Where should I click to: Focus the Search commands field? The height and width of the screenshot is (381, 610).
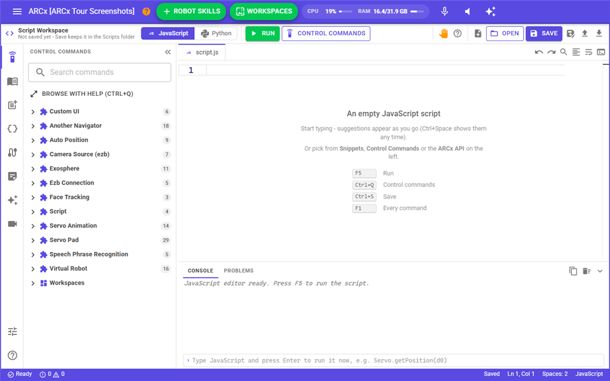pyautogui.click(x=99, y=72)
